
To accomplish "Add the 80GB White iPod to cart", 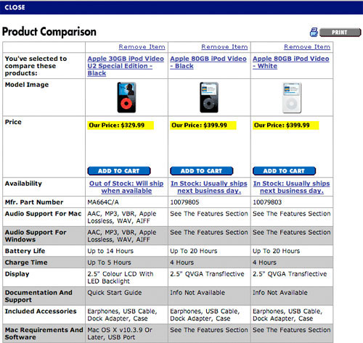I will (x=284, y=171).
